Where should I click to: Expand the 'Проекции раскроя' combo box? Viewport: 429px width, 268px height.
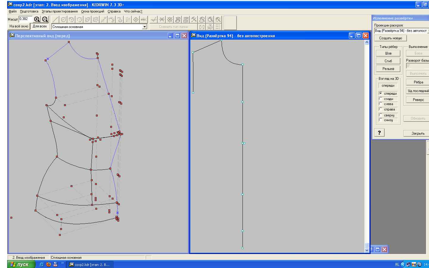pyautogui.click(x=428, y=31)
